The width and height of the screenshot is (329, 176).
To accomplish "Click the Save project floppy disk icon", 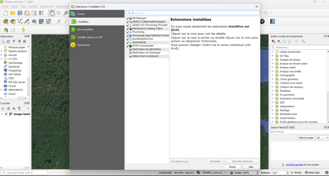I will 20,13.
